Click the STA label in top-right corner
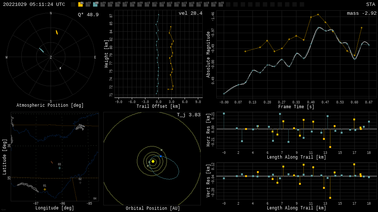Screen dimensions: 378x212 (x=370, y=4)
